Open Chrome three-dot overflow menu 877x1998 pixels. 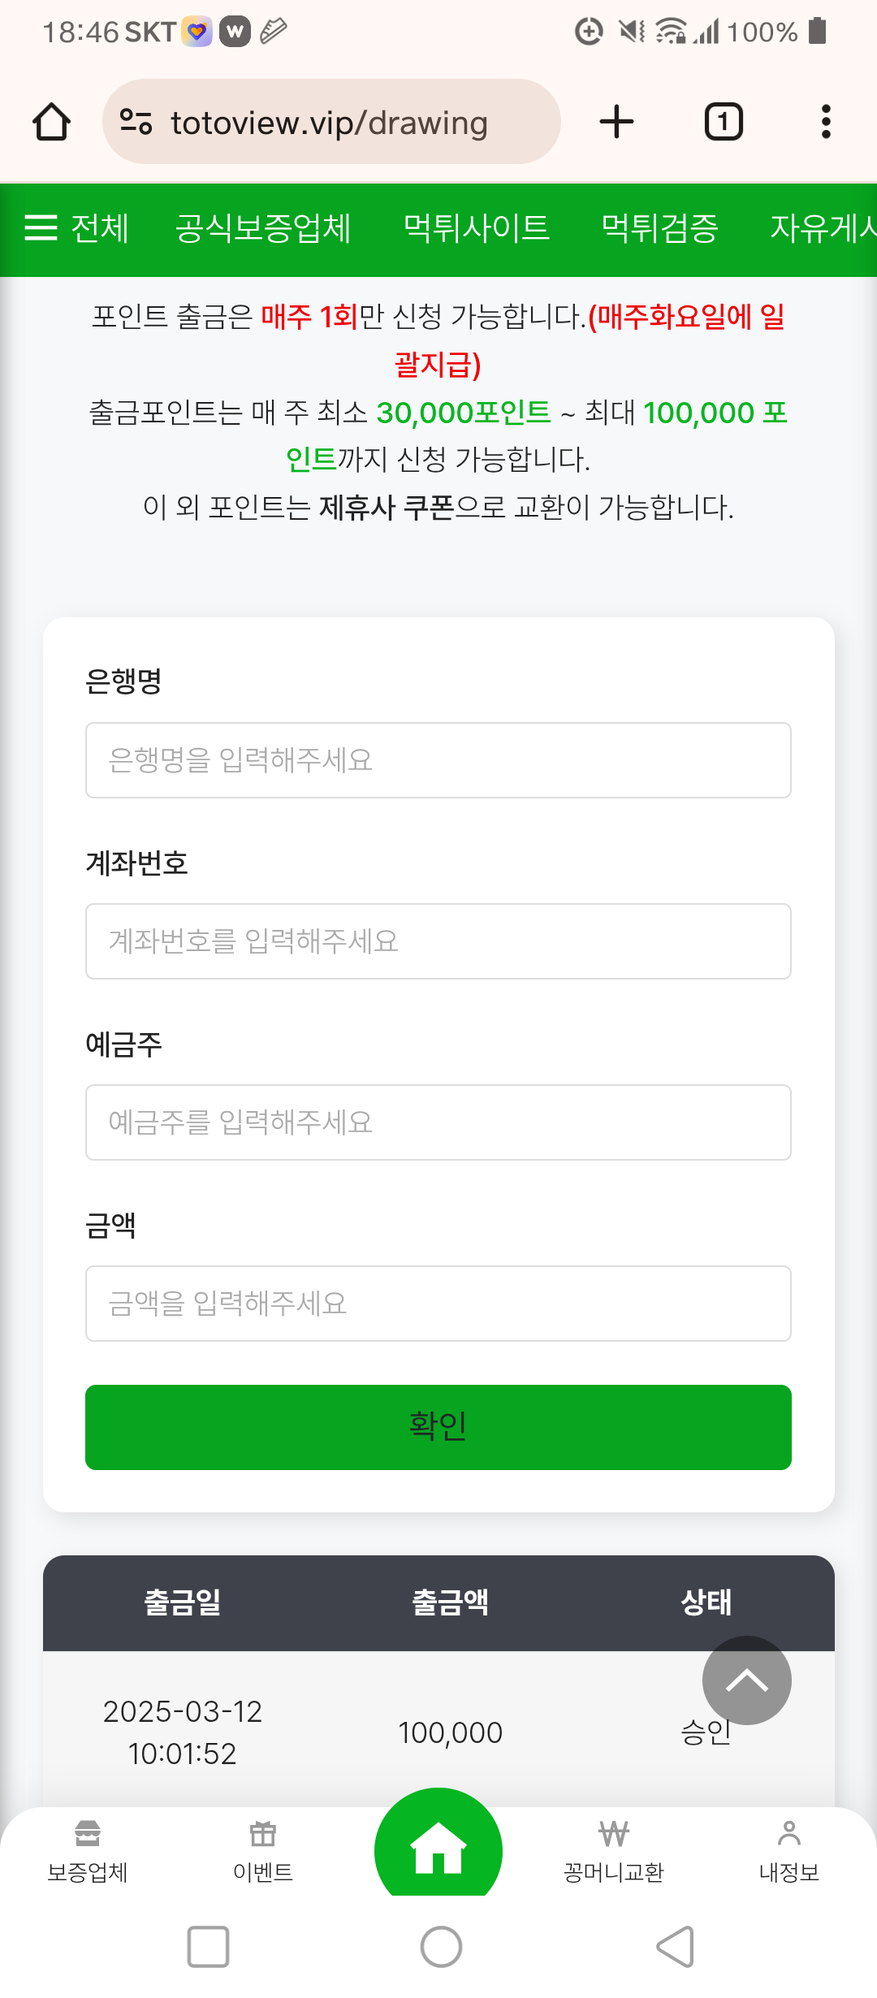826,122
